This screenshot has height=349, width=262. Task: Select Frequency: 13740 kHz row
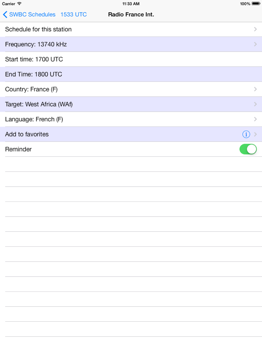tap(131, 44)
